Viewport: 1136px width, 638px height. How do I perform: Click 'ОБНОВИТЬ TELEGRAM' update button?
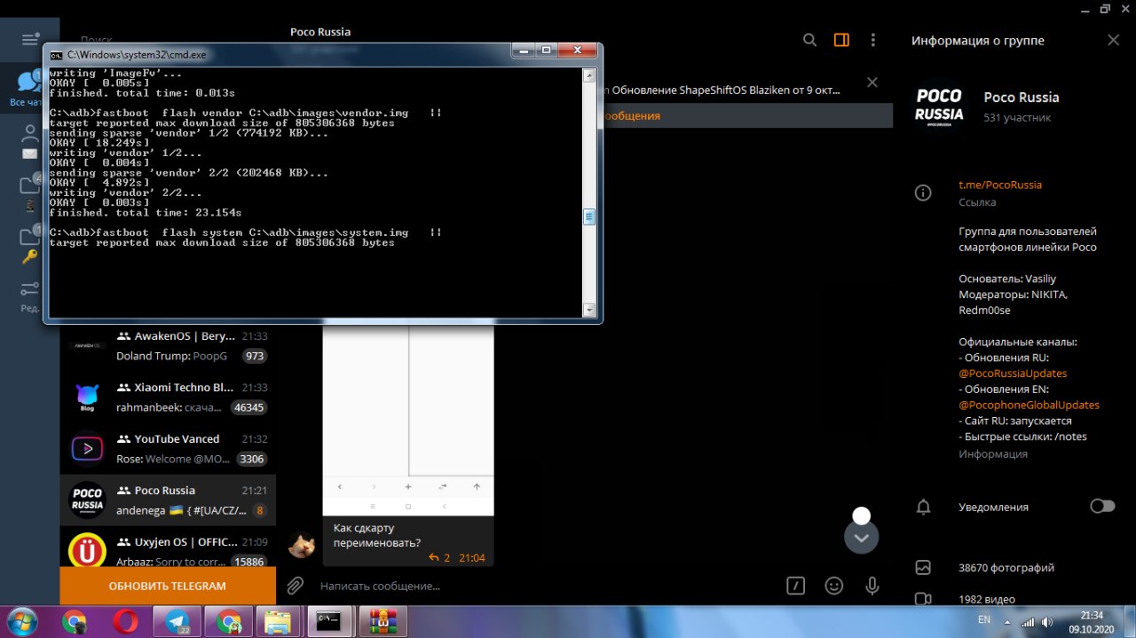(x=168, y=587)
